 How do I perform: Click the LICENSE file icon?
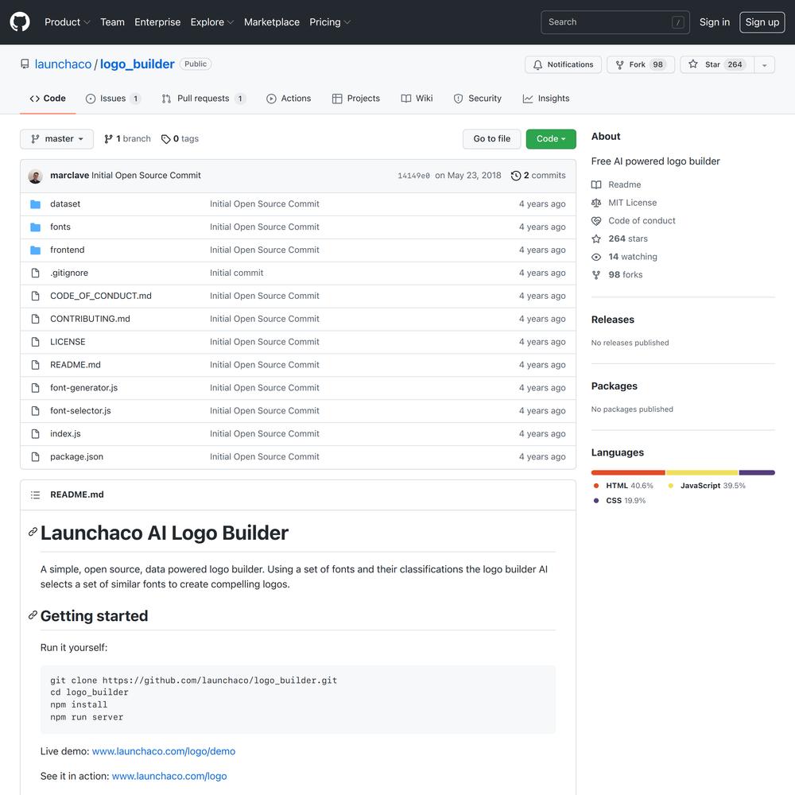pos(35,342)
